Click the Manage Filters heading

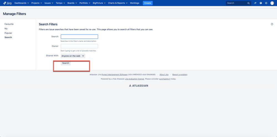pos(14,14)
